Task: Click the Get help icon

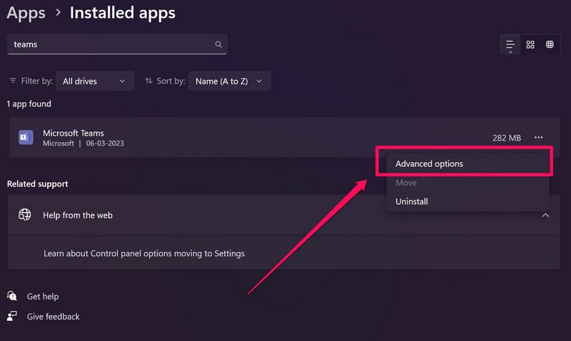Action: tap(12, 296)
